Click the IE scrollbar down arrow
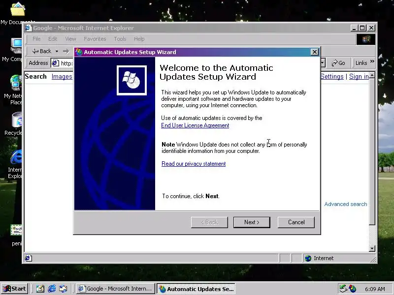Image resolution: width=394 pixels, height=295 pixels. click(372, 249)
